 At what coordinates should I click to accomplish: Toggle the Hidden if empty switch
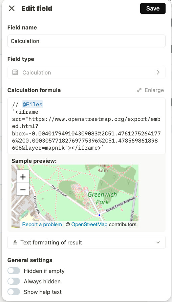click(14, 271)
